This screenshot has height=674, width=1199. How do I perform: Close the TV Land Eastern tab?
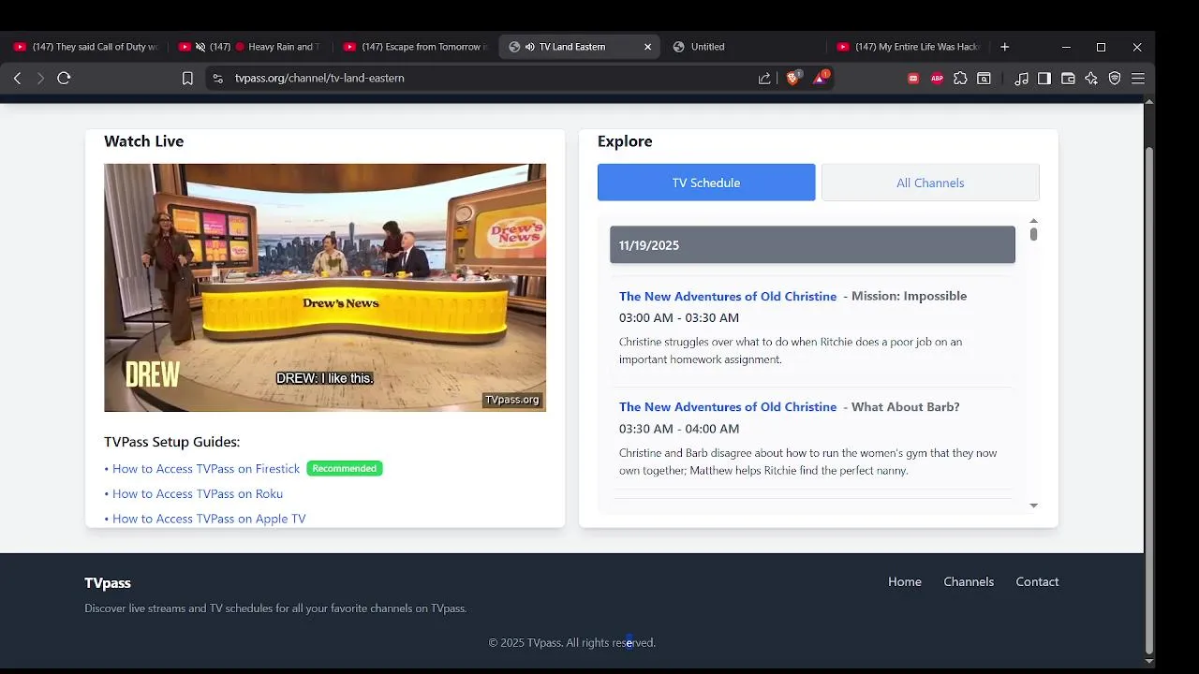click(x=647, y=47)
